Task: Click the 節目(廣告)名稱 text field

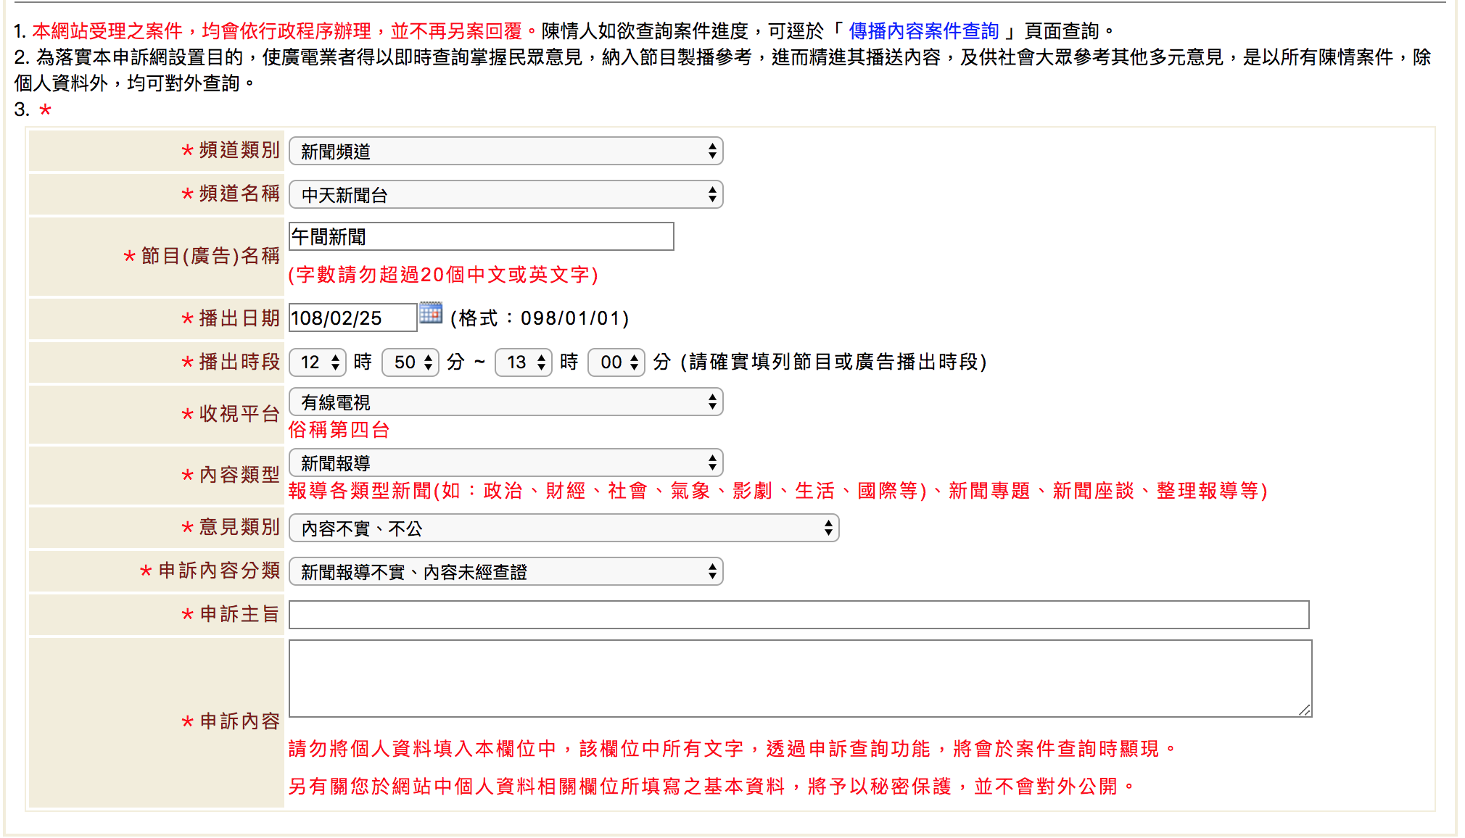Action: coord(481,237)
